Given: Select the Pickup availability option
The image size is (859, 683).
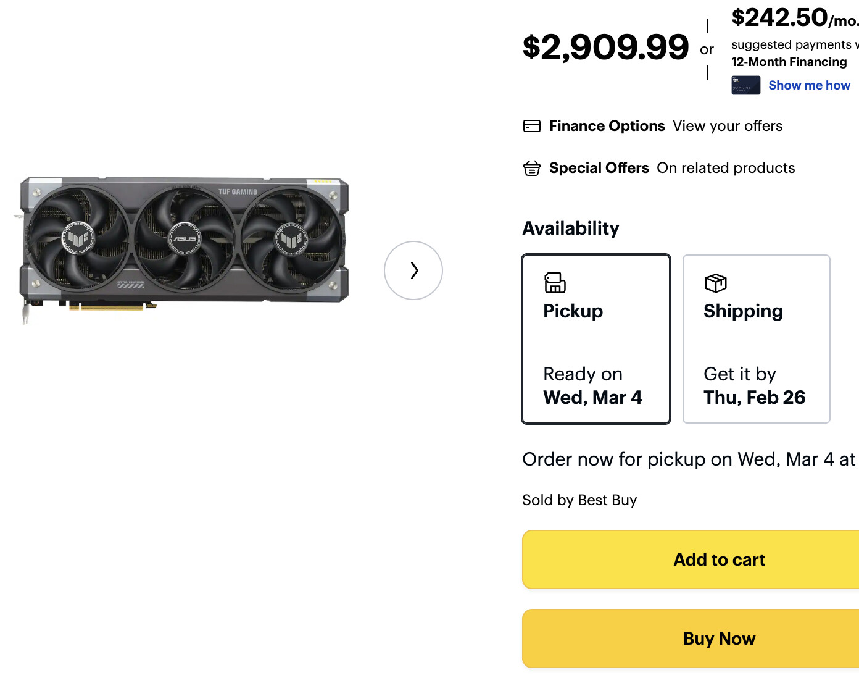Looking at the screenshot, I should (x=596, y=339).
